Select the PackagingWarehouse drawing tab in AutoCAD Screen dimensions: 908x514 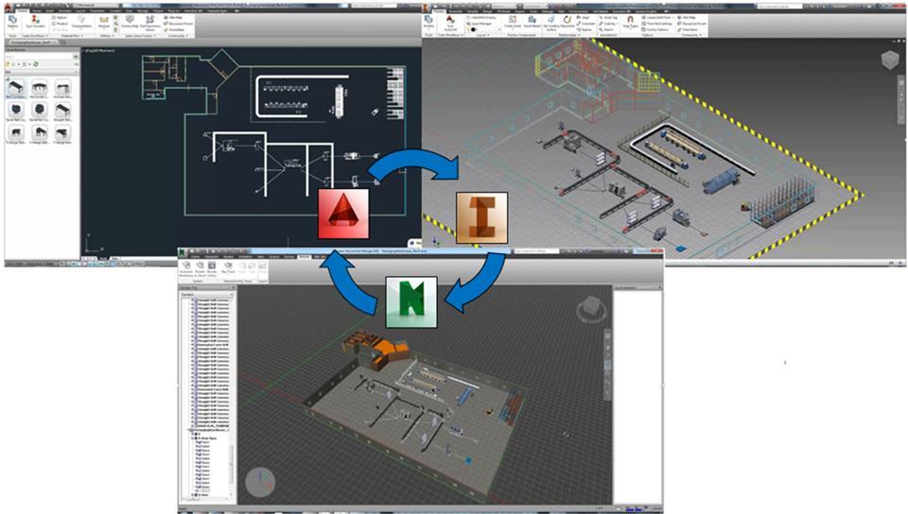coord(32,43)
